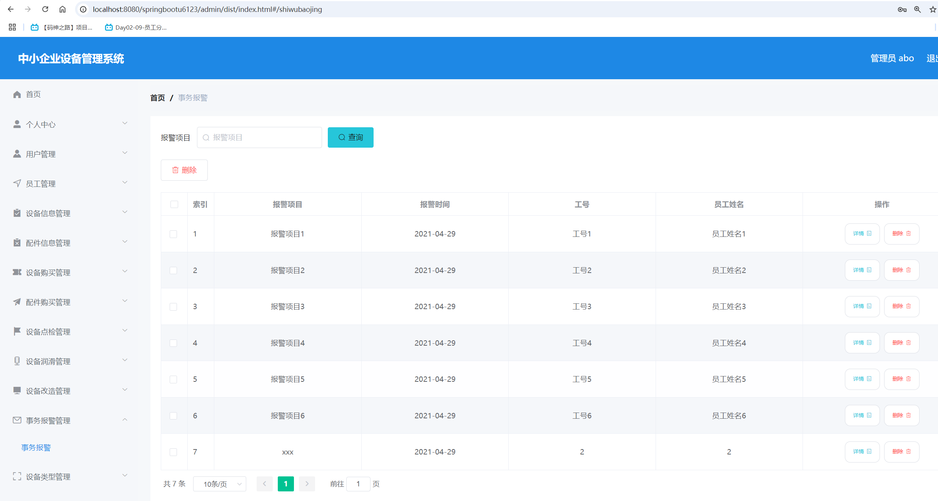
Task: Click the bookmark star icon
Action: (x=933, y=9)
